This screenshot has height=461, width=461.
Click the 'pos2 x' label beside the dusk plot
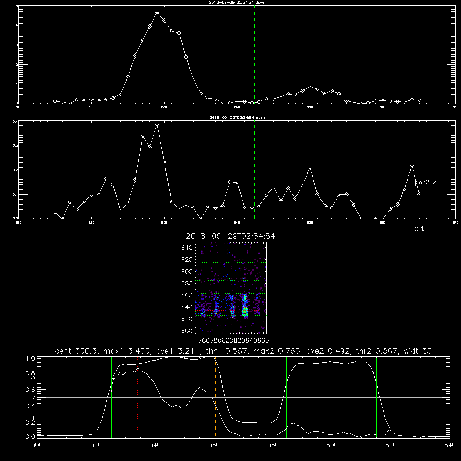pos(425,183)
